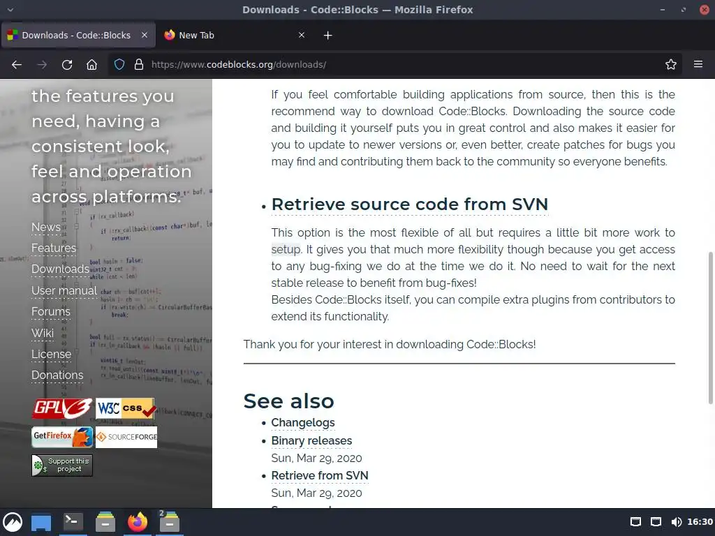The height and width of the screenshot is (536, 715).
Task: Open the Retrieve from SVN link
Action: pyautogui.click(x=320, y=475)
